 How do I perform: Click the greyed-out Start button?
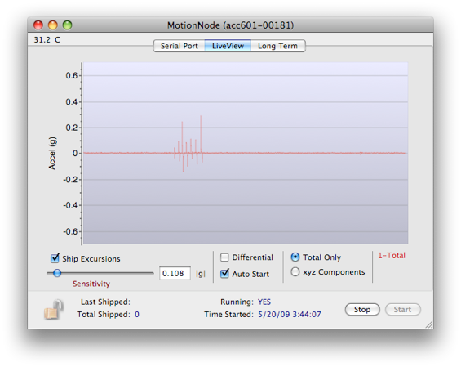tap(403, 310)
